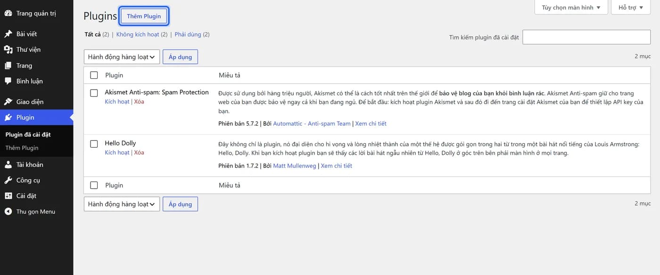Click Phiên bản 1.7.2 text
The width and height of the screenshot is (660, 275).
tap(239, 166)
